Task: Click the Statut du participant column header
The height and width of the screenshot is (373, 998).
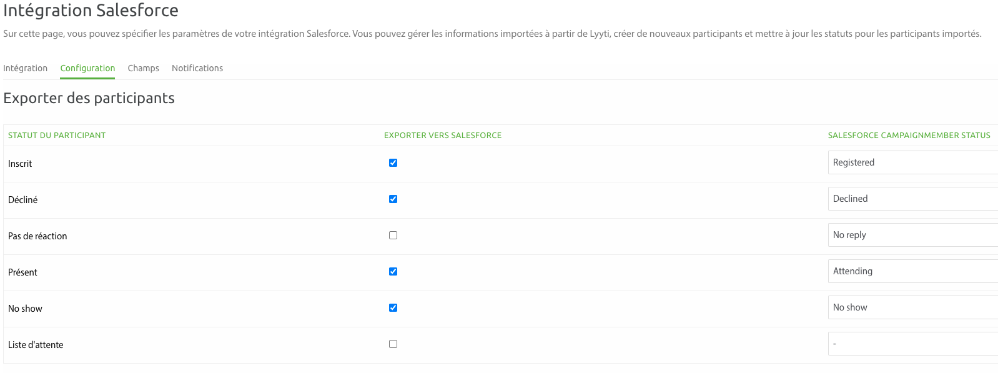Action: pos(57,136)
